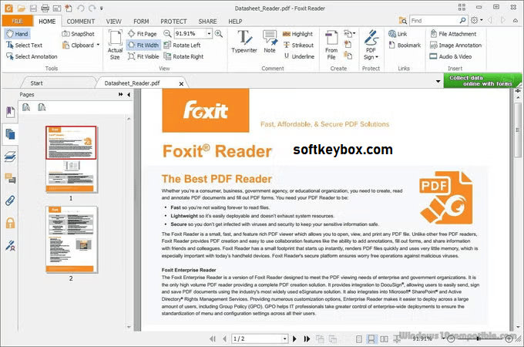The width and height of the screenshot is (524, 347).
Task: Select the Strikeout tool
Action: coord(298,45)
